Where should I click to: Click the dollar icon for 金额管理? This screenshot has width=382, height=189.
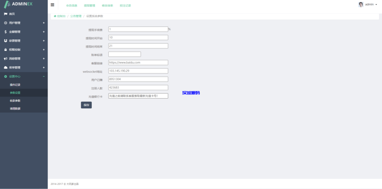click(x=6, y=32)
